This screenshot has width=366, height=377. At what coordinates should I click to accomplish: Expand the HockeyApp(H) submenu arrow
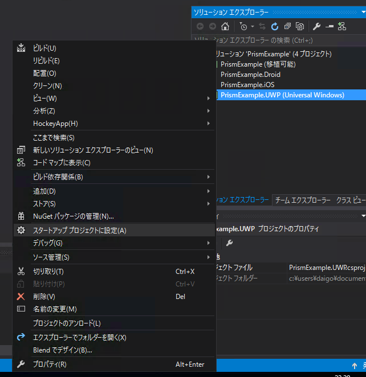tap(209, 123)
